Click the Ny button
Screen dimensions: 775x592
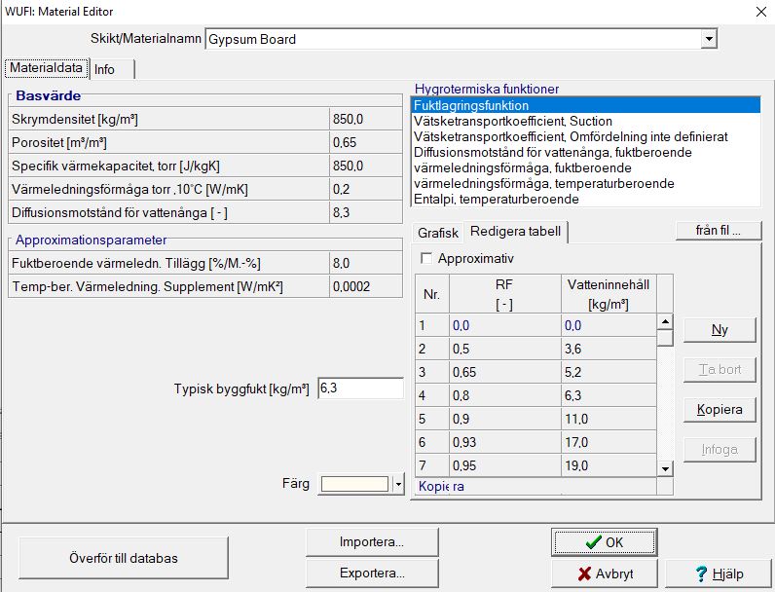tap(720, 330)
